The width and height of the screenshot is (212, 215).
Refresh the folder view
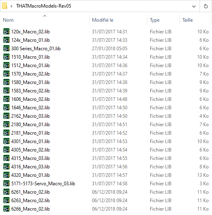(x=206, y=6)
